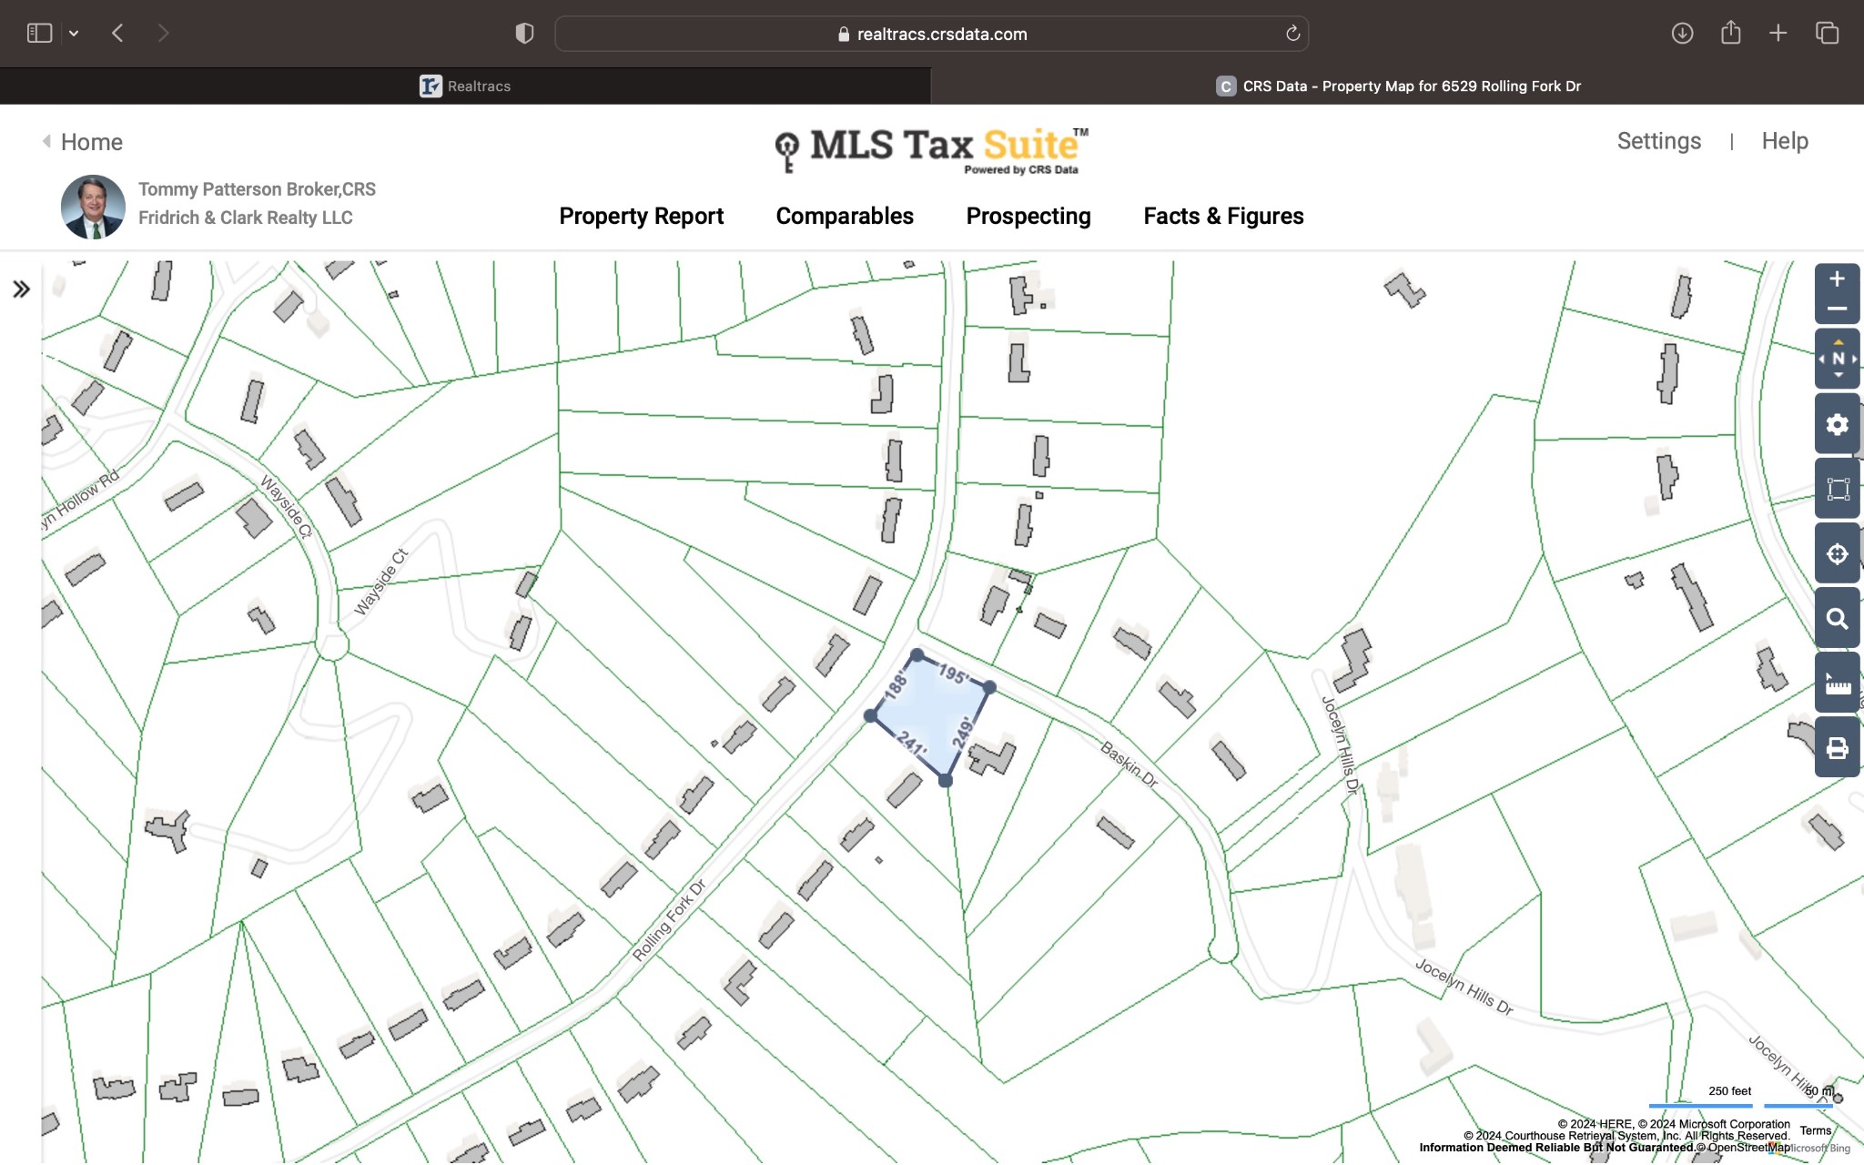The height and width of the screenshot is (1165, 1864).
Task: Click the Help link
Action: pyautogui.click(x=1784, y=141)
